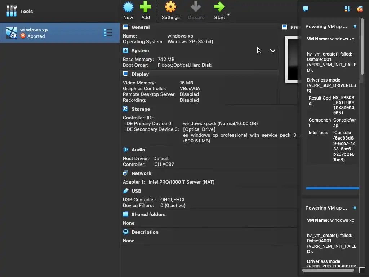Viewport: 369px width, 277px height.
Task: Open the Shared folders header link
Action: (x=148, y=214)
